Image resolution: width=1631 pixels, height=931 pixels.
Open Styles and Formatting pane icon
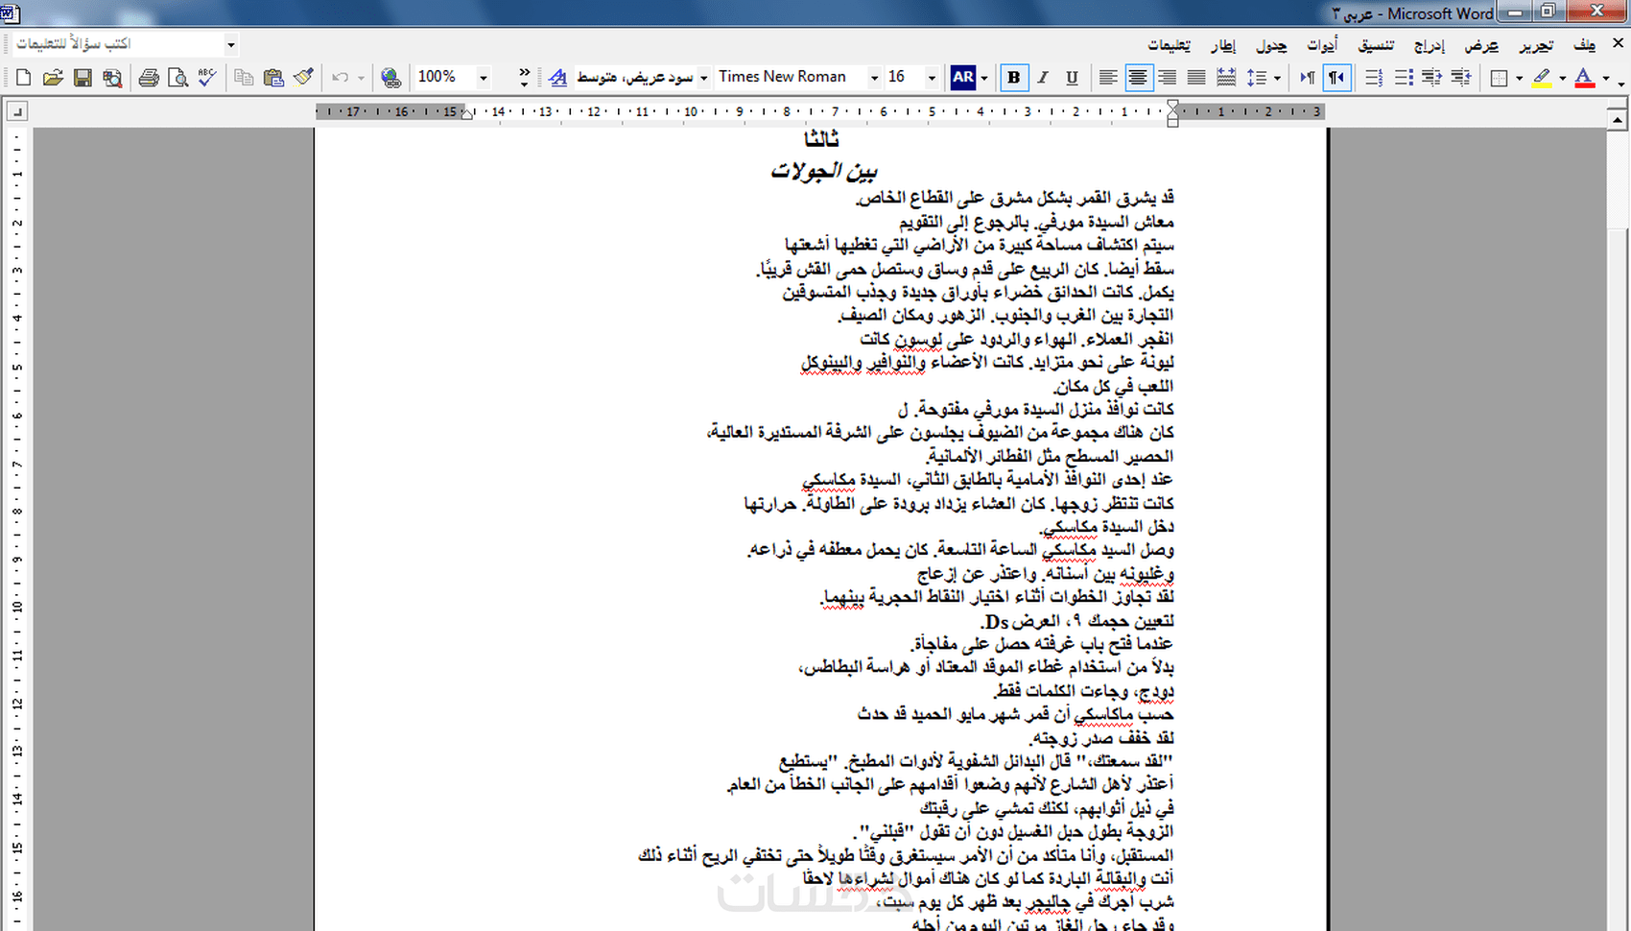click(x=558, y=78)
